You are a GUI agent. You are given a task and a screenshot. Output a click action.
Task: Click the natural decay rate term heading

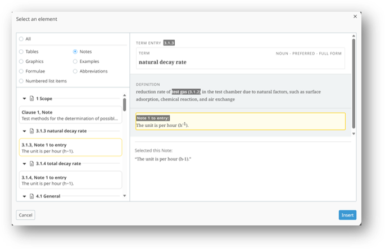(x=162, y=62)
